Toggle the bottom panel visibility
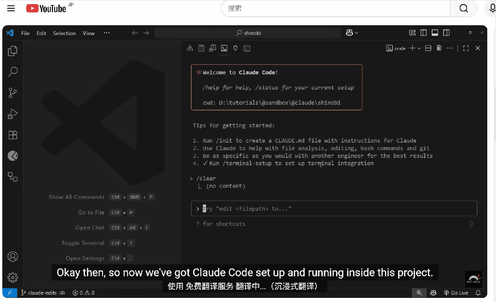 coord(435,33)
